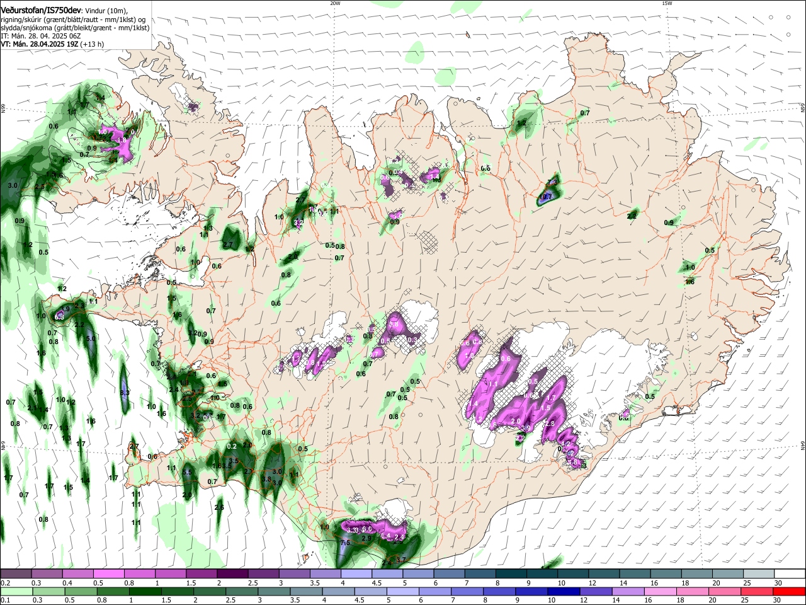
Task: Pick the darkest purple snow swatch between 2 and 2.5
Action: [x=232, y=573]
